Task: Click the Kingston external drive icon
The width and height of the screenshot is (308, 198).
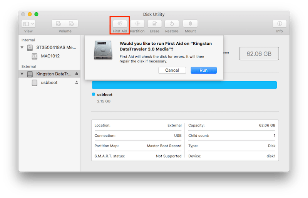Action: pos(30,74)
